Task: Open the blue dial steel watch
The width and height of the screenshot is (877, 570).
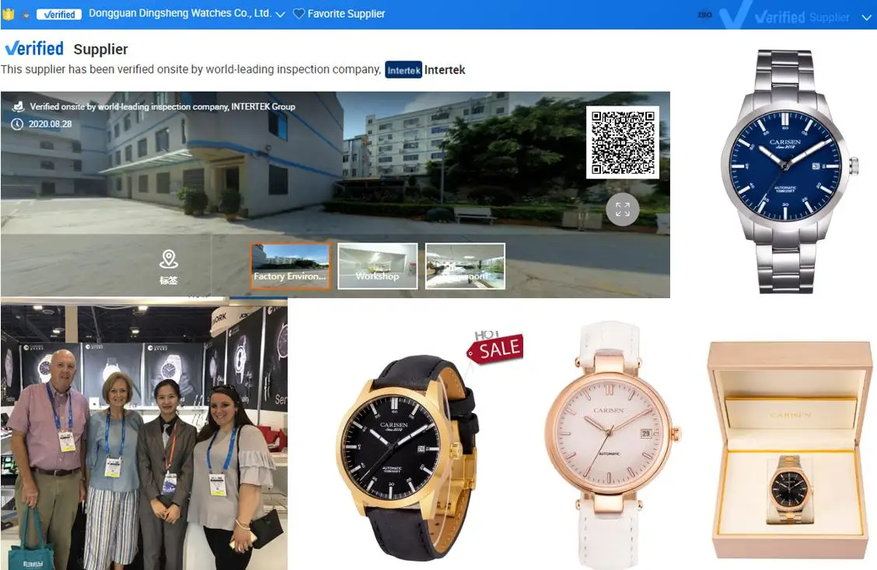Action: point(786,171)
